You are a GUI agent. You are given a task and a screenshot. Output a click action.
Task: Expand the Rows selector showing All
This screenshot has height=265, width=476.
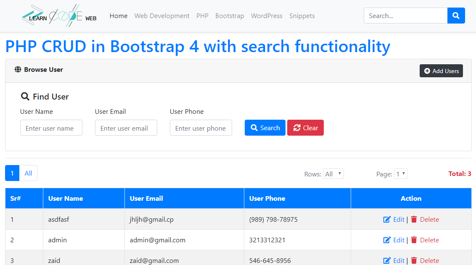[x=333, y=173]
